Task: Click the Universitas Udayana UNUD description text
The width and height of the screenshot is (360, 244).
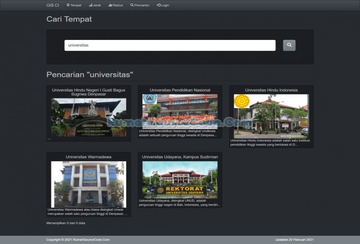Action: tap(180, 203)
